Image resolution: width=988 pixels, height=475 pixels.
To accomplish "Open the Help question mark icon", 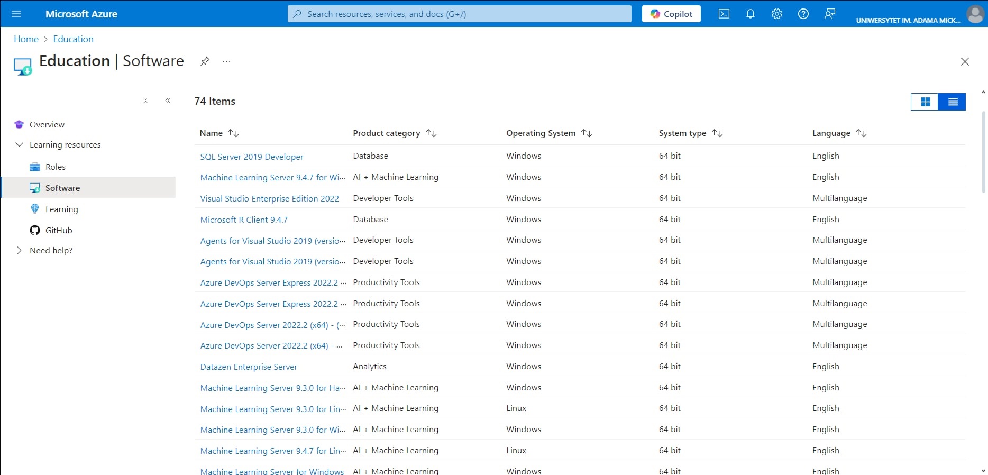I will [x=803, y=14].
